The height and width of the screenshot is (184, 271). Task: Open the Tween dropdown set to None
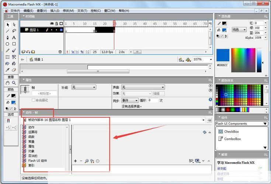pos(84,87)
